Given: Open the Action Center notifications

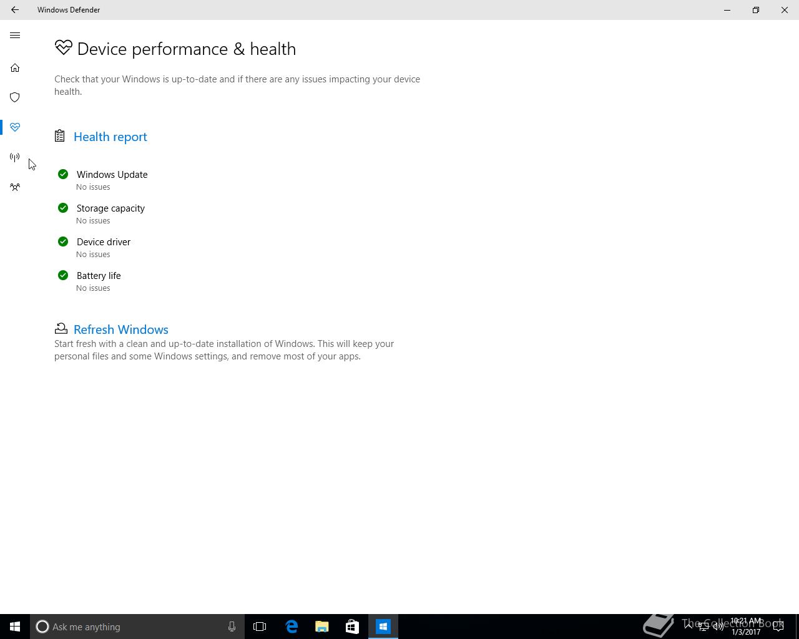Looking at the screenshot, I should point(778,627).
